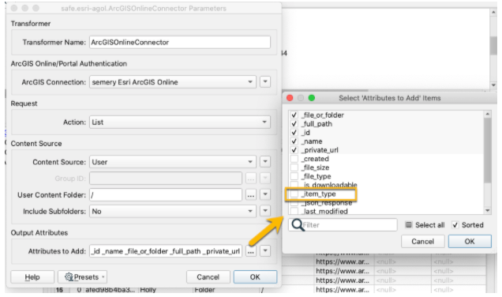Image resolution: width=502 pixels, height=297 pixels.
Task: Click the Help button
Action: click(32, 276)
